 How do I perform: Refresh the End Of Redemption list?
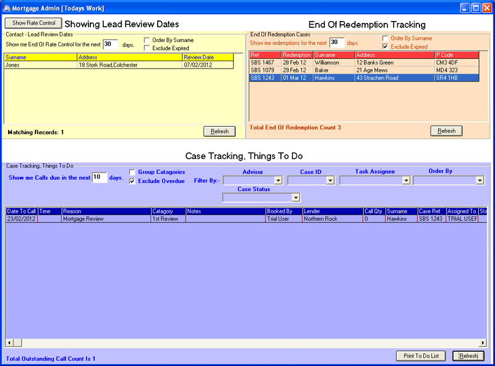click(446, 130)
